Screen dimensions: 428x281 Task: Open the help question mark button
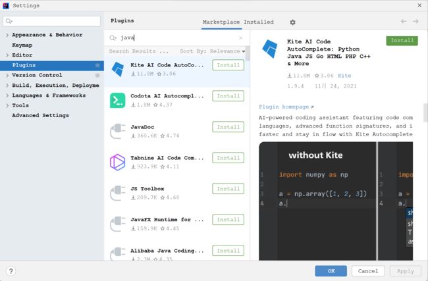[11, 271]
